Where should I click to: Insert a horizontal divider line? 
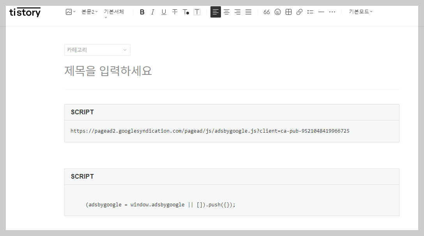pyautogui.click(x=321, y=12)
